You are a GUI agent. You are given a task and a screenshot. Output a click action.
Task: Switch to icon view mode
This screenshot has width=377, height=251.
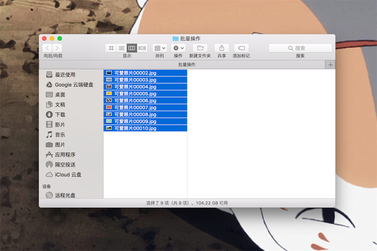[x=111, y=48]
